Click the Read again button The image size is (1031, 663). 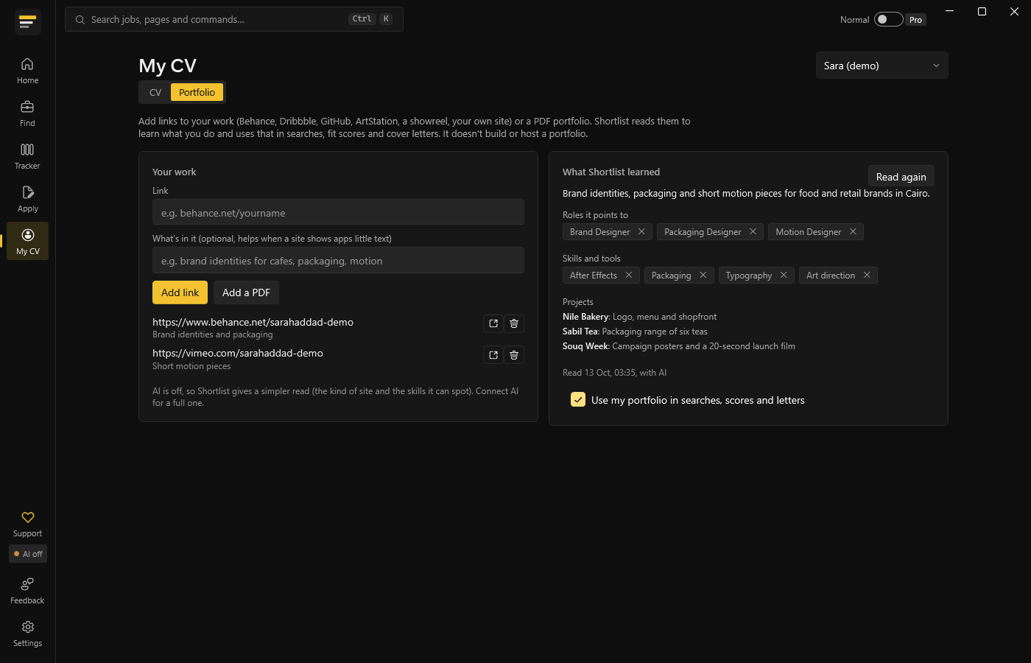coord(901,177)
